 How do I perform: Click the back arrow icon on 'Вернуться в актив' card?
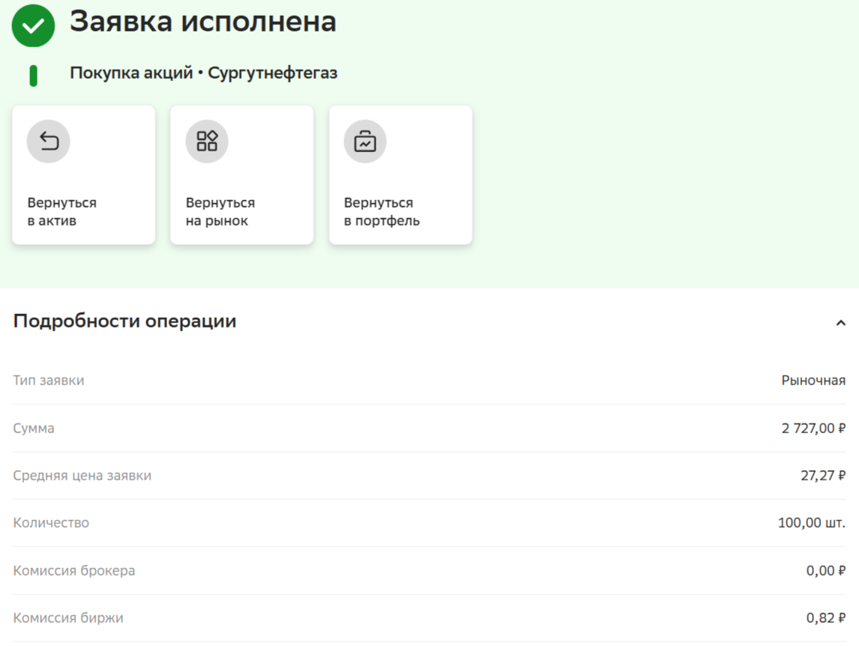(x=48, y=139)
